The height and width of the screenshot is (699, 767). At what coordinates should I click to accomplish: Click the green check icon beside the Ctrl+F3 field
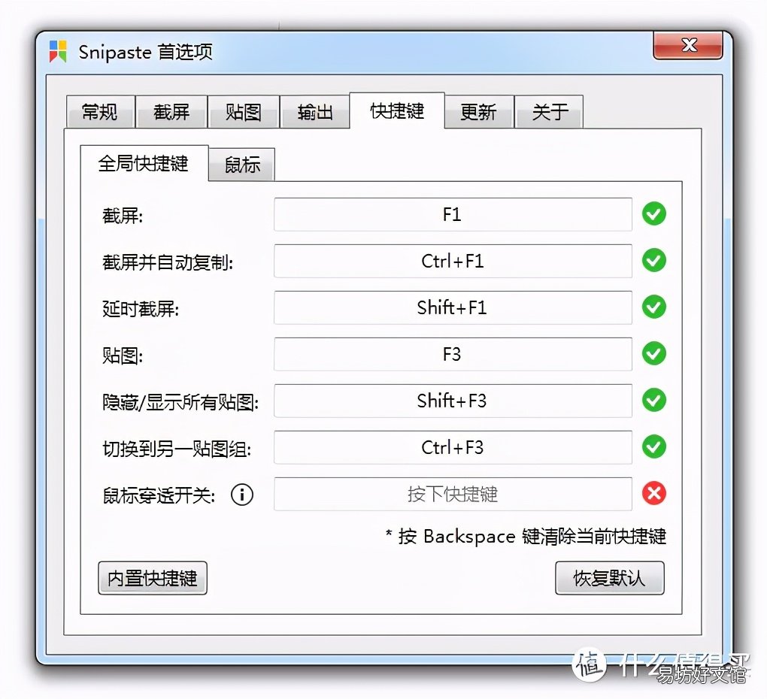(x=654, y=446)
